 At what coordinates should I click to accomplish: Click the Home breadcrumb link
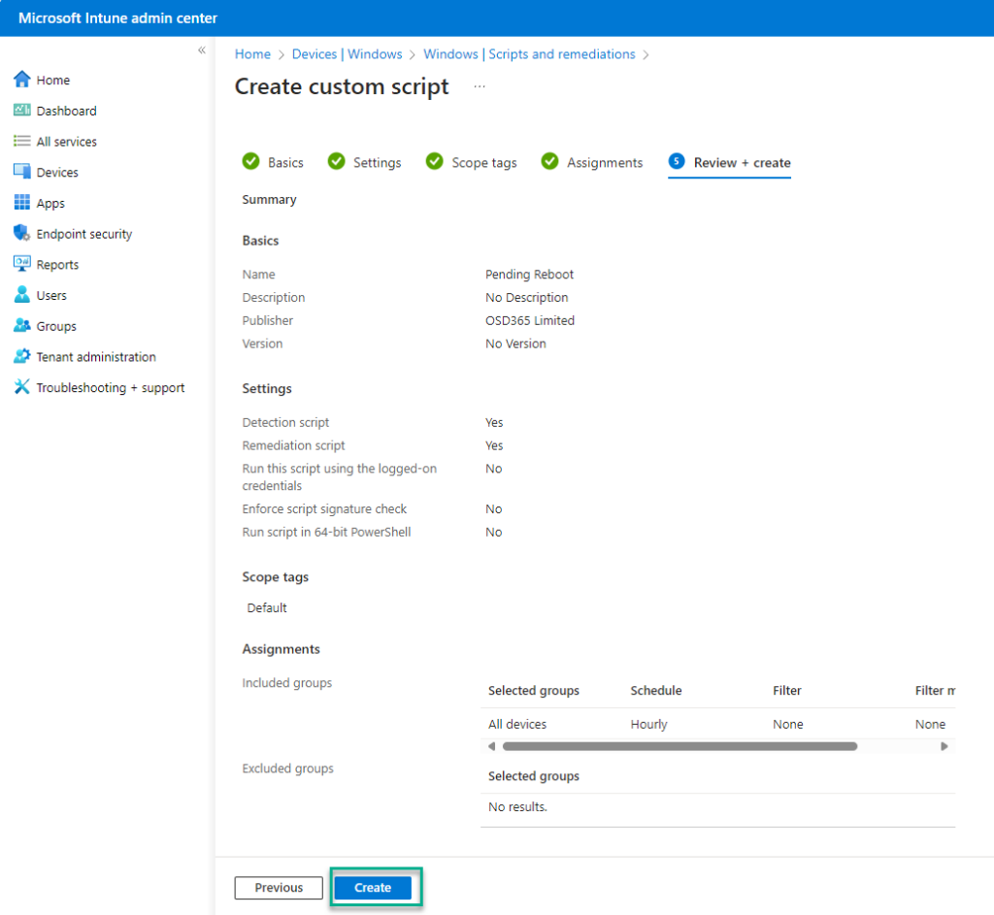point(252,54)
